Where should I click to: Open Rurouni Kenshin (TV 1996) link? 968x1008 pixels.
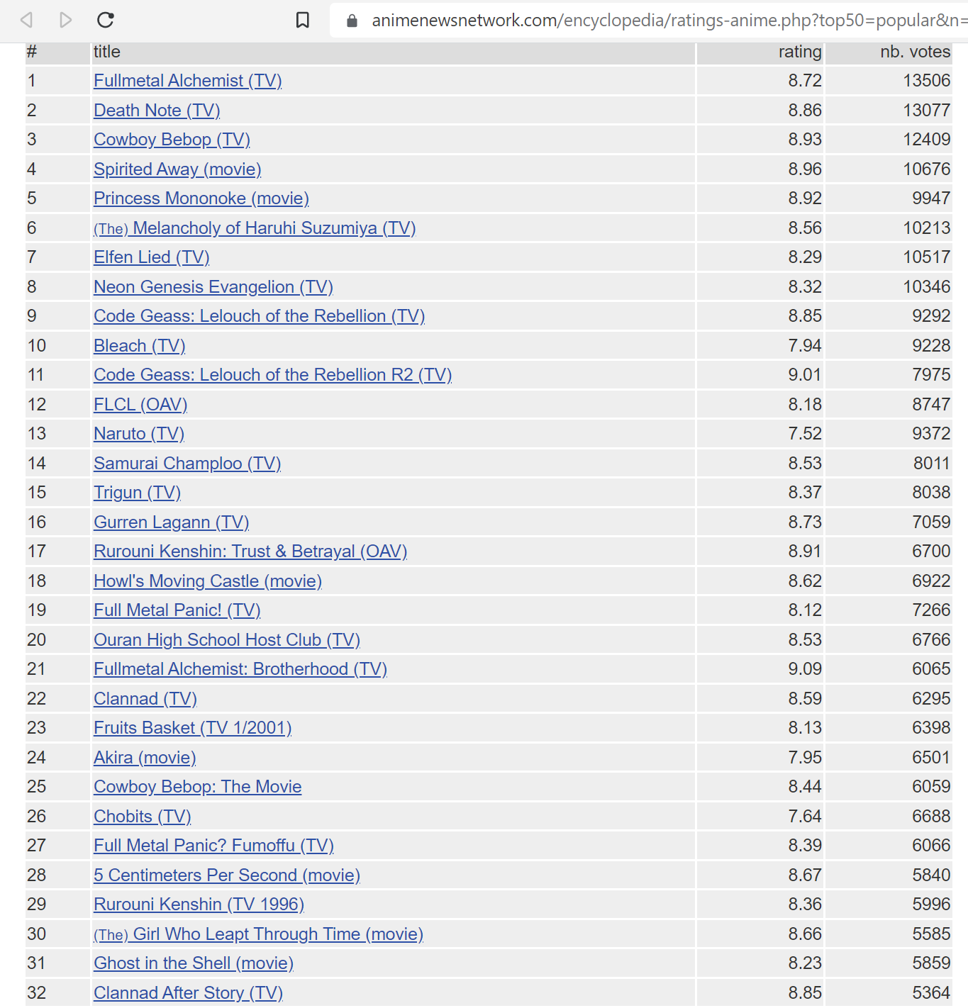point(199,905)
